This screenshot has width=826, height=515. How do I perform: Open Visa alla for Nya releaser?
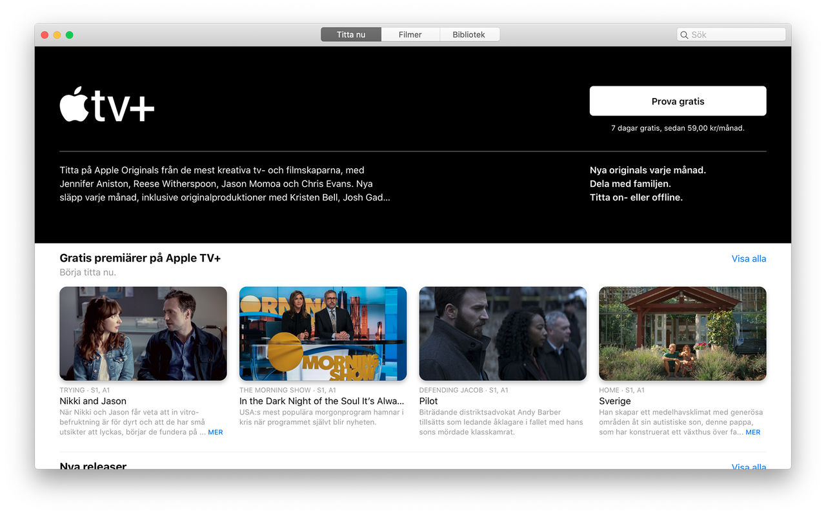[x=749, y=466]
